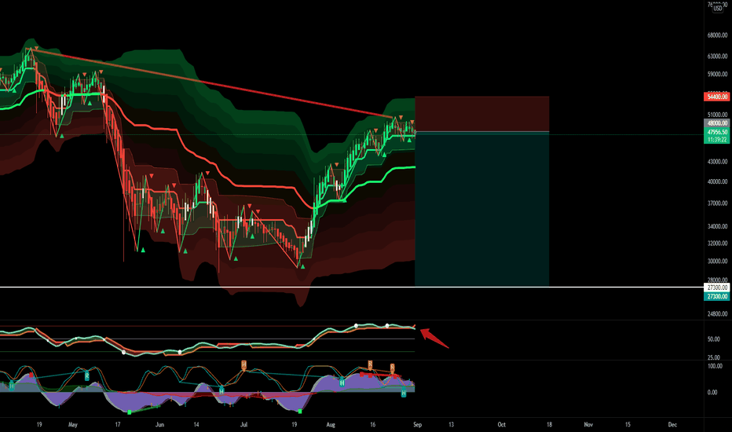Click the Nov label on time axis

pos(588,424)
